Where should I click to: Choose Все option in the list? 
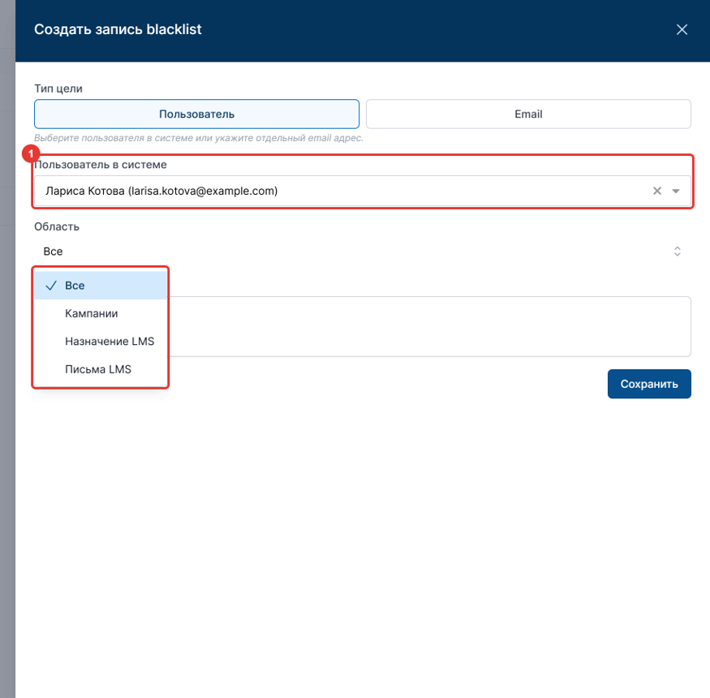pyautogui.click(x=101, y=286)
